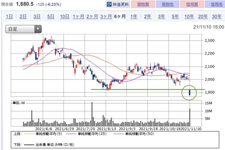Open the 日足 candle interval dropdown
The width and height of the screenshot is (225, 150).
[23, 29]
